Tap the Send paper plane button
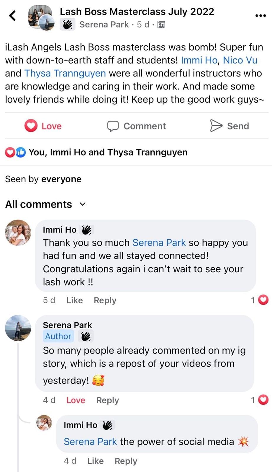Viewport: 272px width, 472px height. point(230,126)
